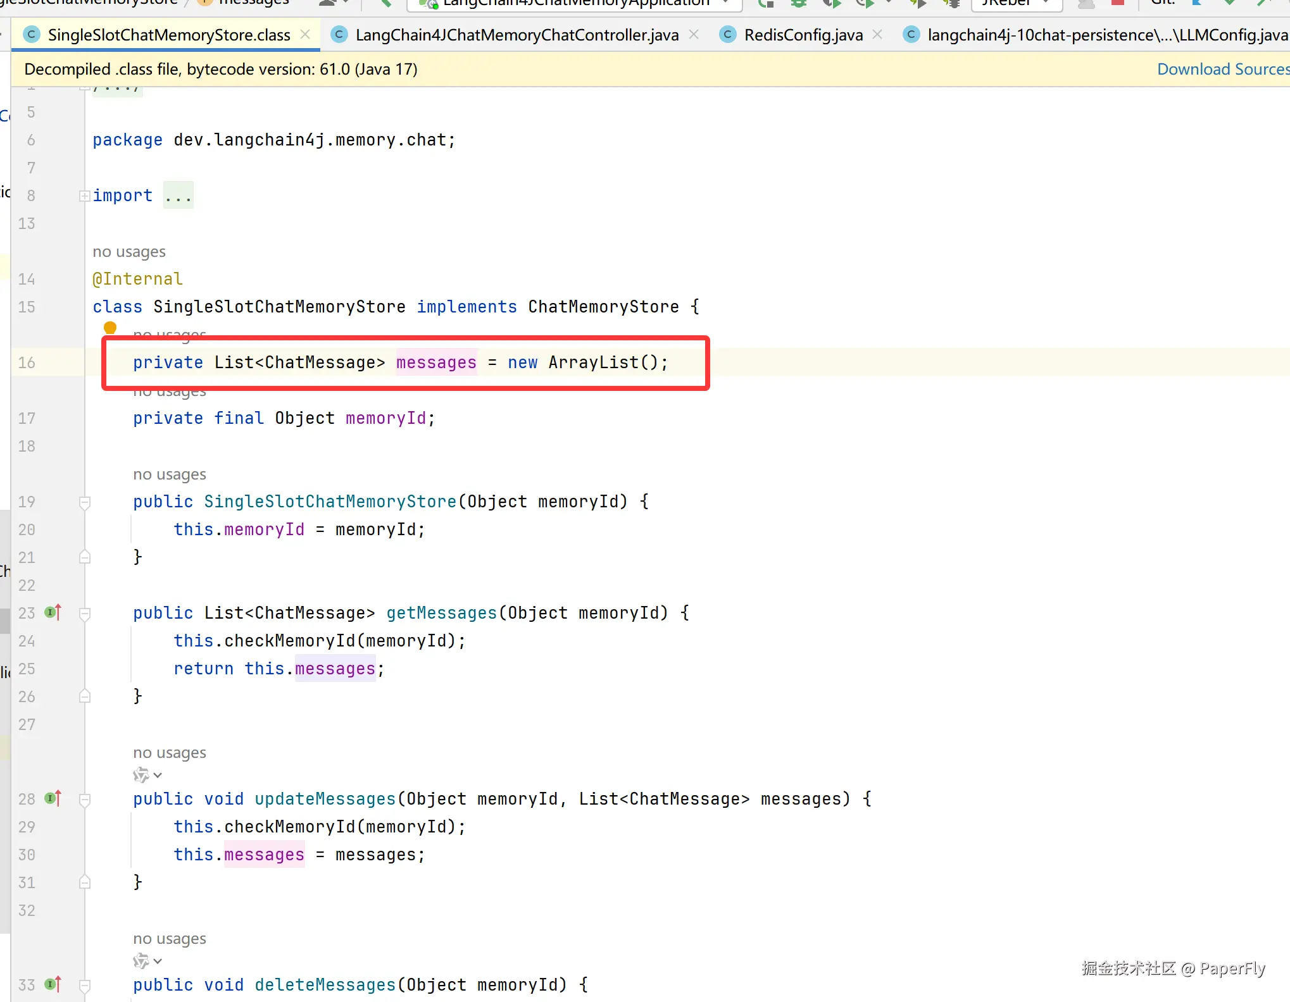Viewport: 1290px width, 1002px height.
Task: Collapse the getMessages method fold at line 23
Action: coord(85,614)
